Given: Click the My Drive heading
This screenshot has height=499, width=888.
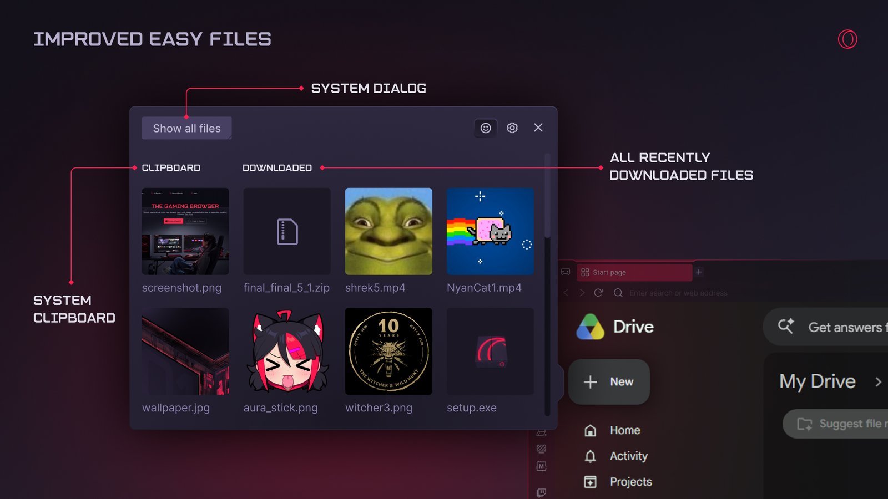Looking at the screenshot, I should pos(818,381).
